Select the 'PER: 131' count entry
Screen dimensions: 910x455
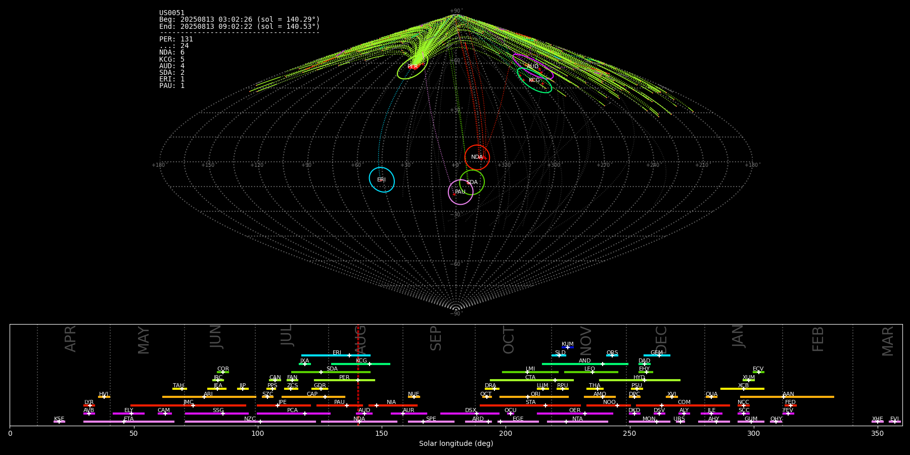point(176,39)
